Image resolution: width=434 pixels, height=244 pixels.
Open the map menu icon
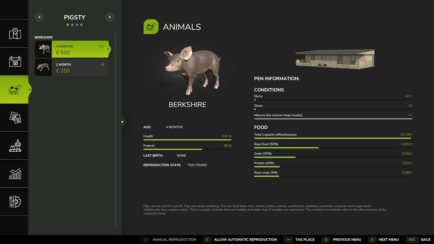[15, 34]
